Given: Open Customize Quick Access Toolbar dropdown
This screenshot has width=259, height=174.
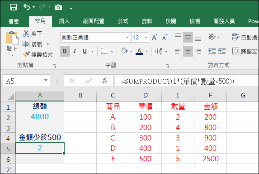Looking at the screenshot, I should point(71,8).
